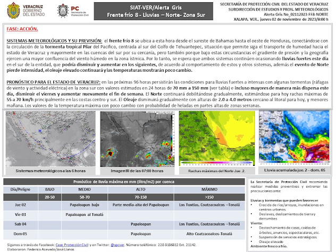Click the SIAT-VER/Alerta Gris title banner

pos(154,11)
